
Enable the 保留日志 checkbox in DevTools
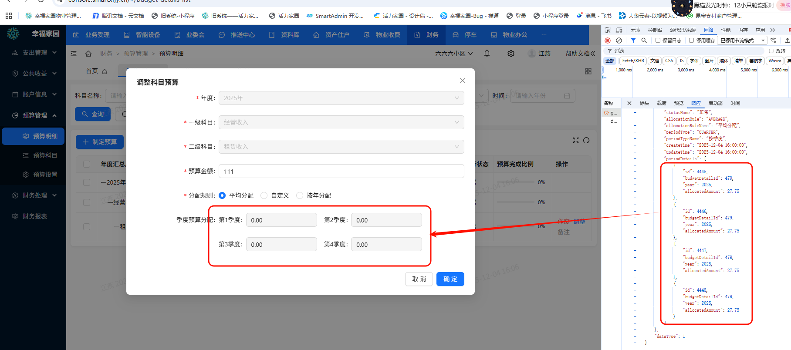coord(658,40)
